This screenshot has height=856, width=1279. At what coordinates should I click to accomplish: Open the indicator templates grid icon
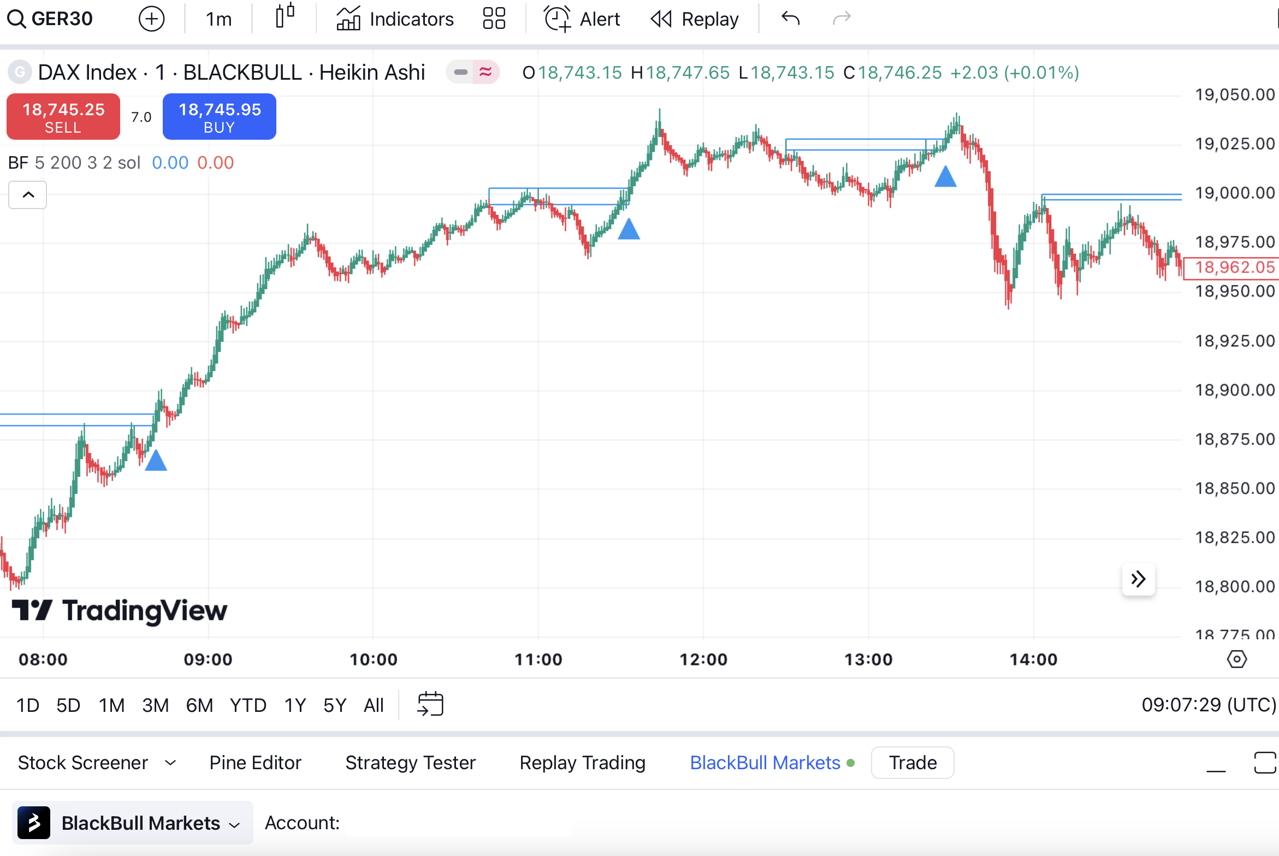[494, 18]
